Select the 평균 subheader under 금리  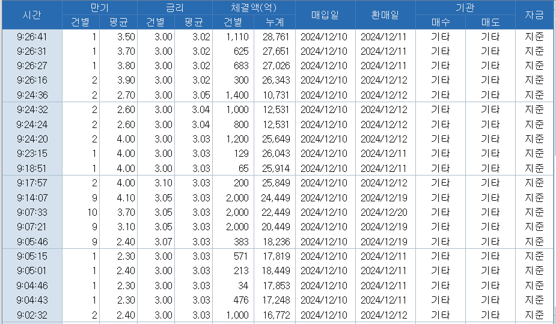pyautogui.click(x=194, y=22)
